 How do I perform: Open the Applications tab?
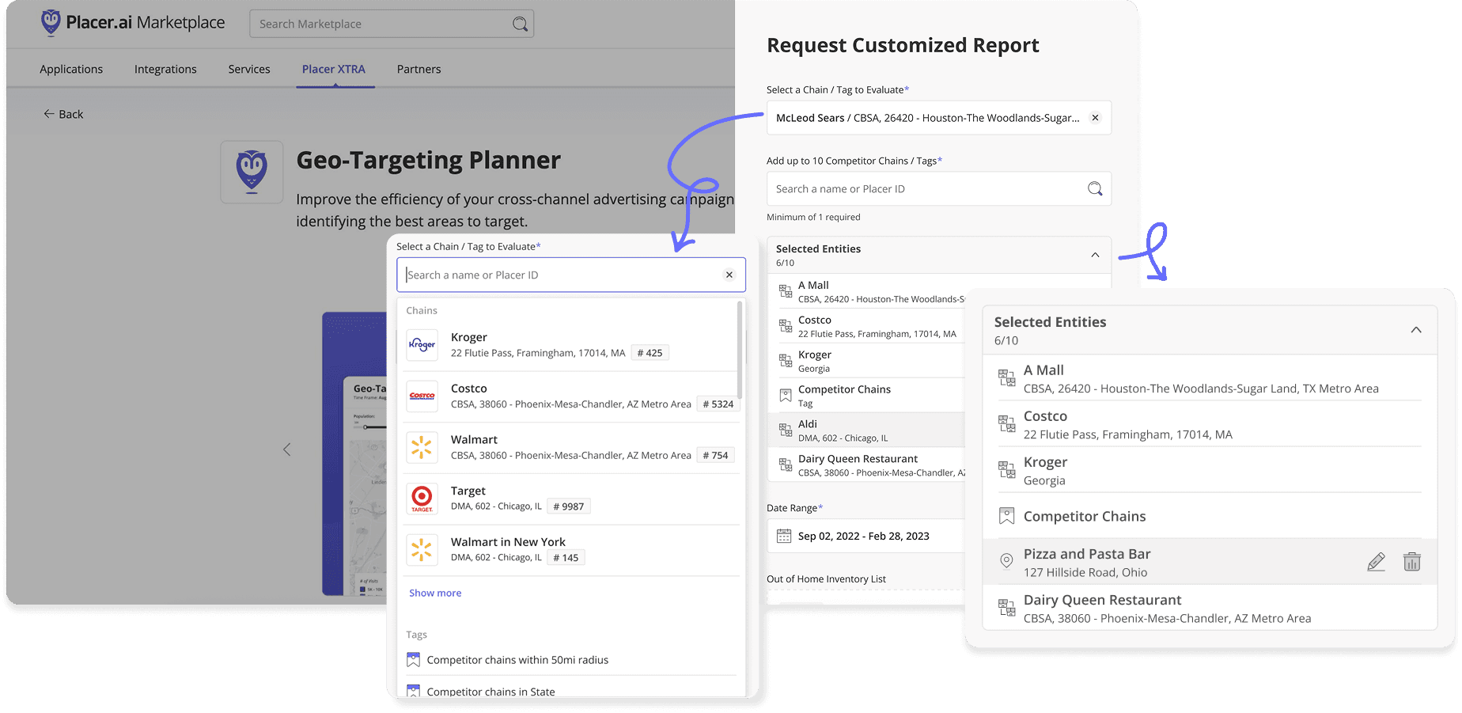pyautogui.click(x=71, y=69)
